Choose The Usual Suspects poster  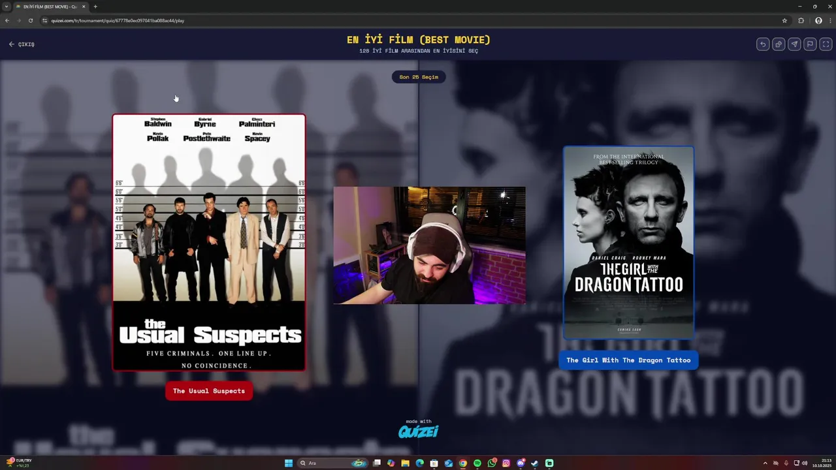point(209,243)
